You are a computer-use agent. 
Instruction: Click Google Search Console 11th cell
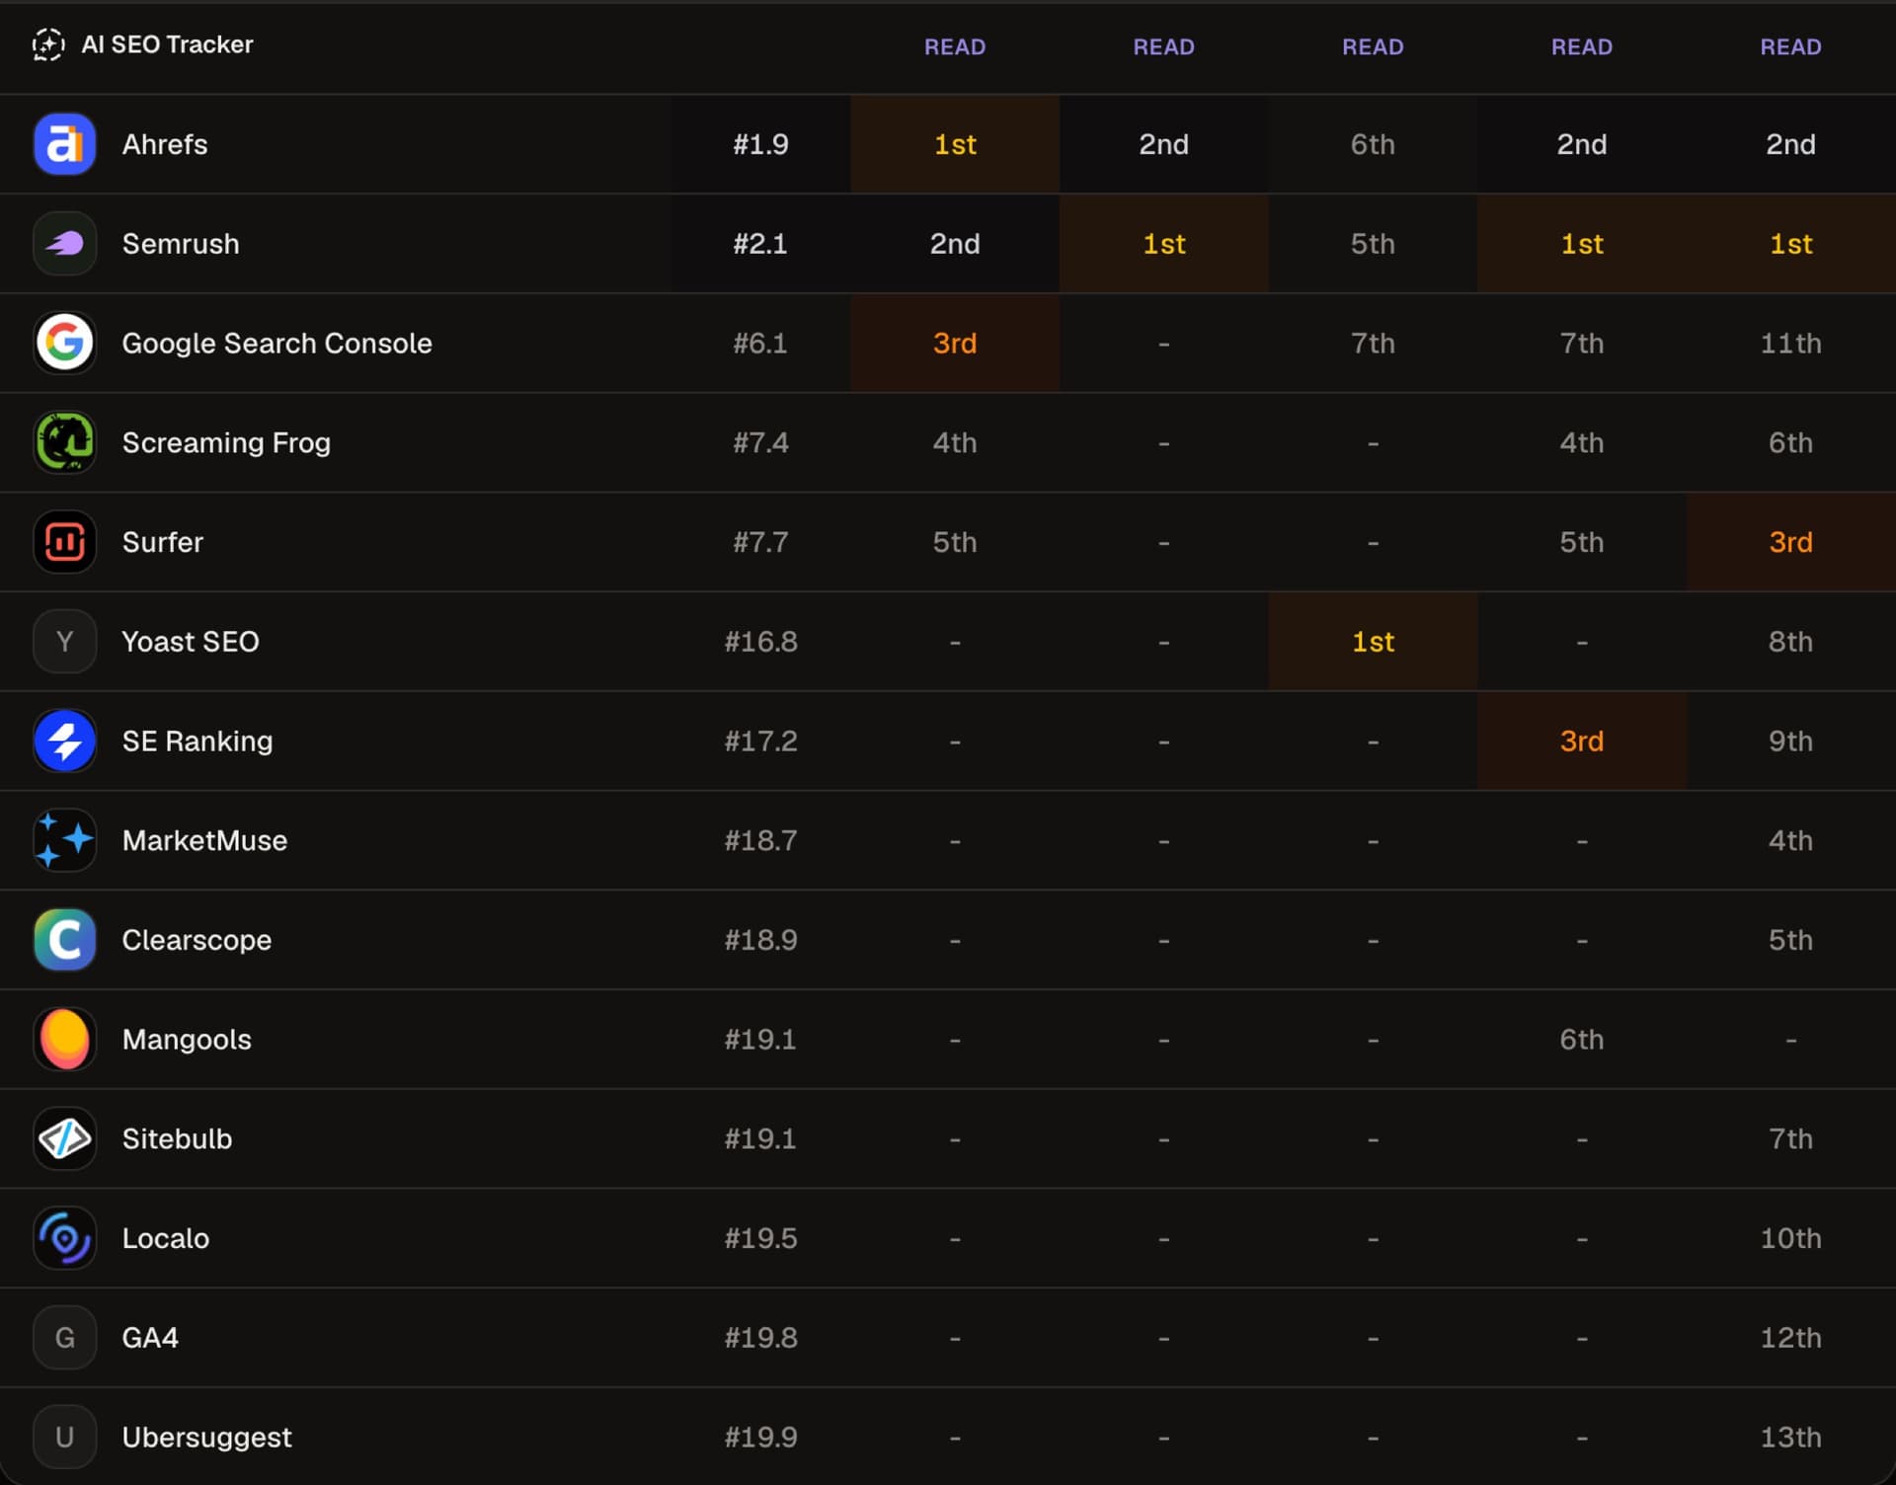[1791, 343]
